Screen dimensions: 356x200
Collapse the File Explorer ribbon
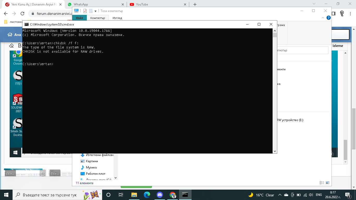323,18
